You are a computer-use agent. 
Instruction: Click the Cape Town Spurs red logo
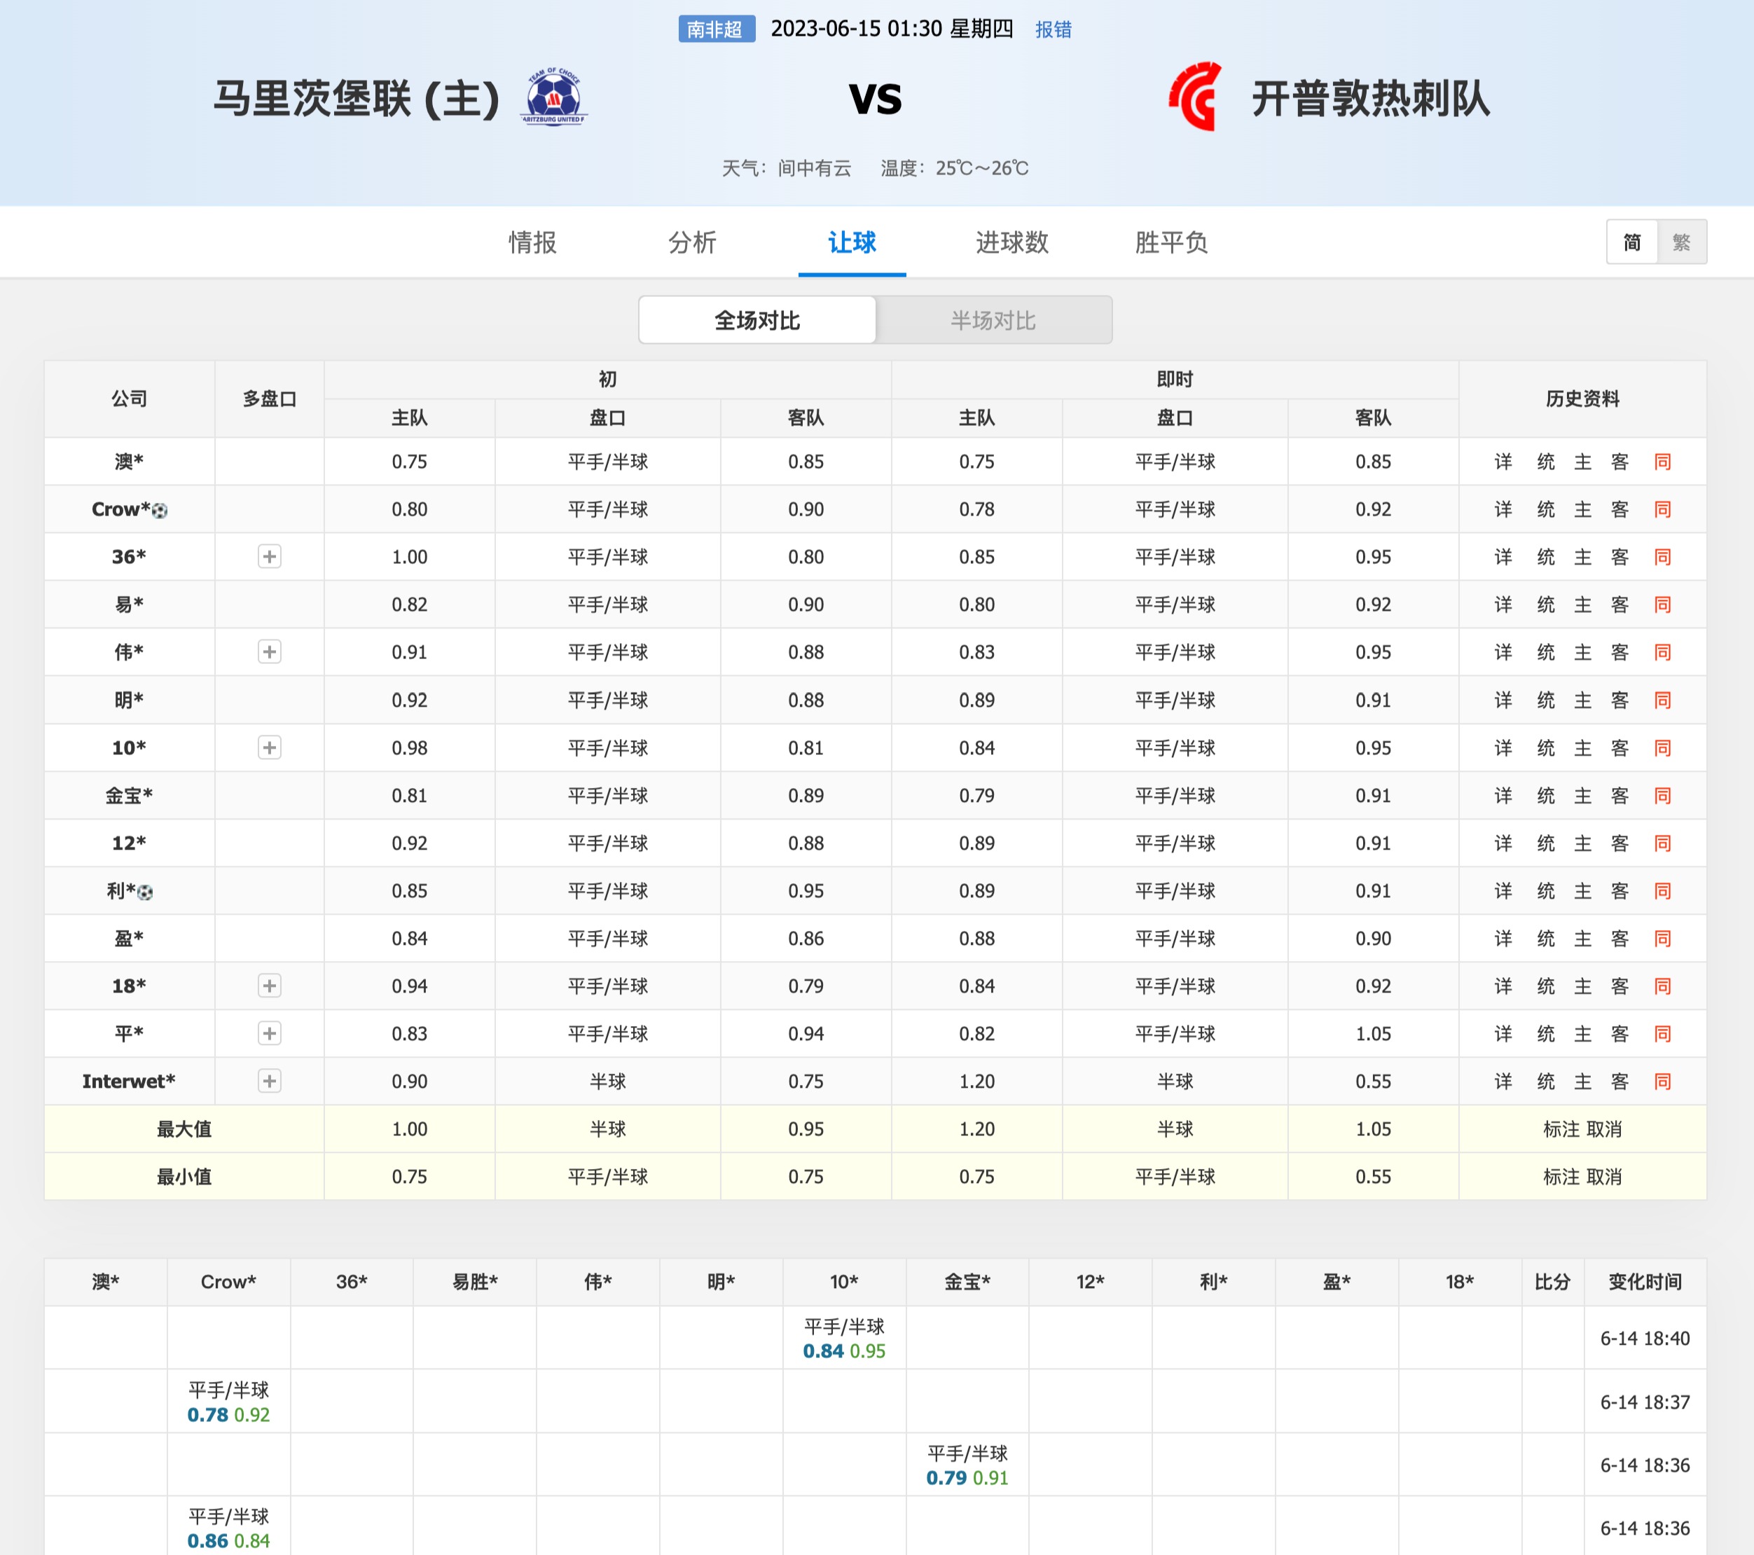pos(1194,96)
